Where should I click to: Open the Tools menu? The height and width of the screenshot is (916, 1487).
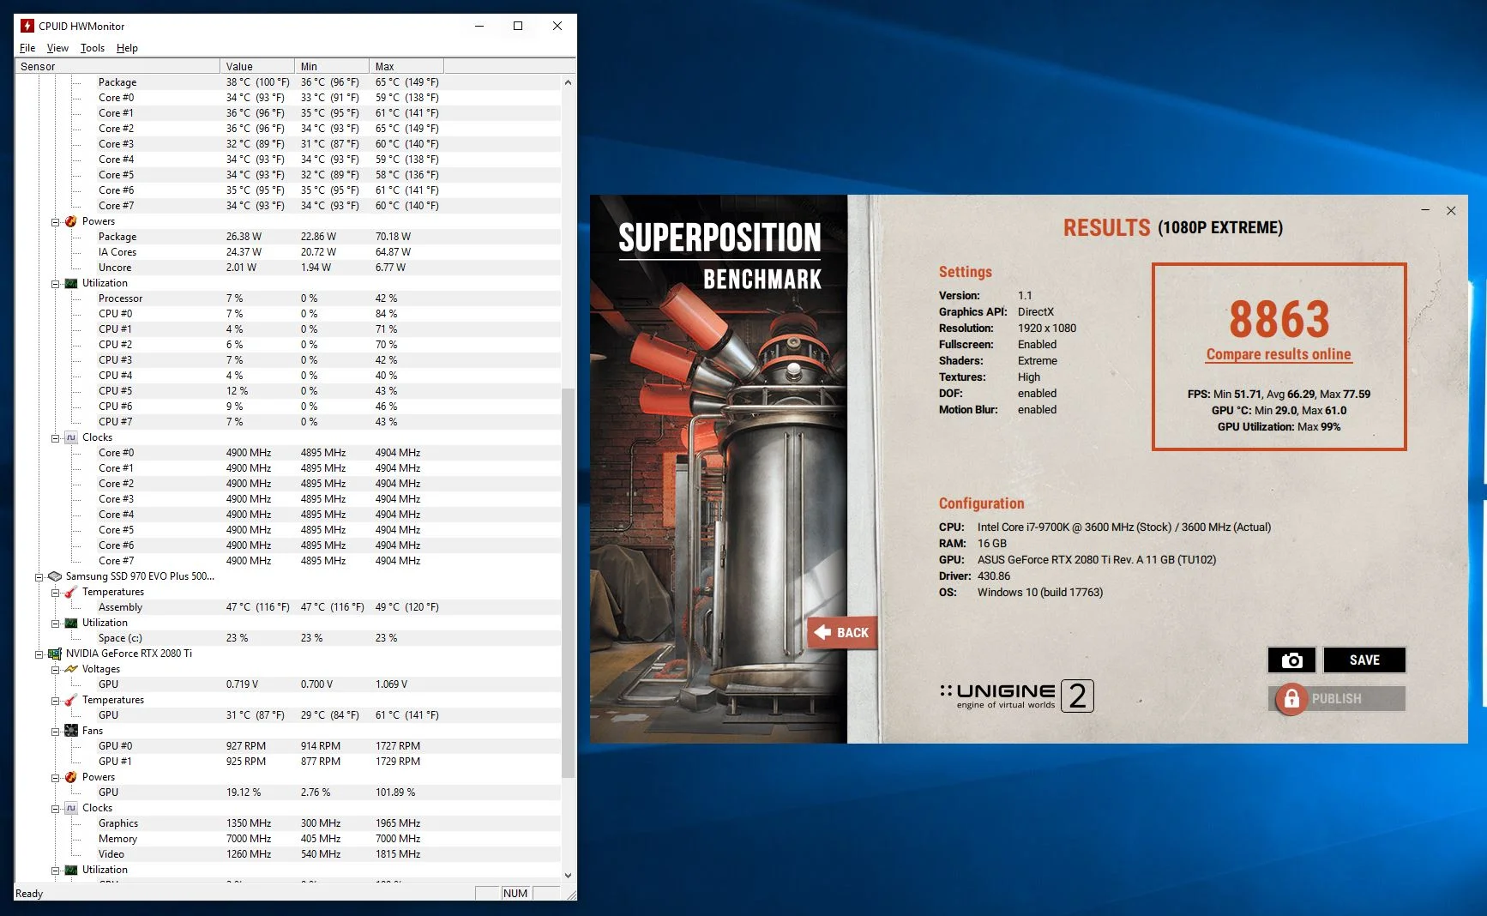93,48
